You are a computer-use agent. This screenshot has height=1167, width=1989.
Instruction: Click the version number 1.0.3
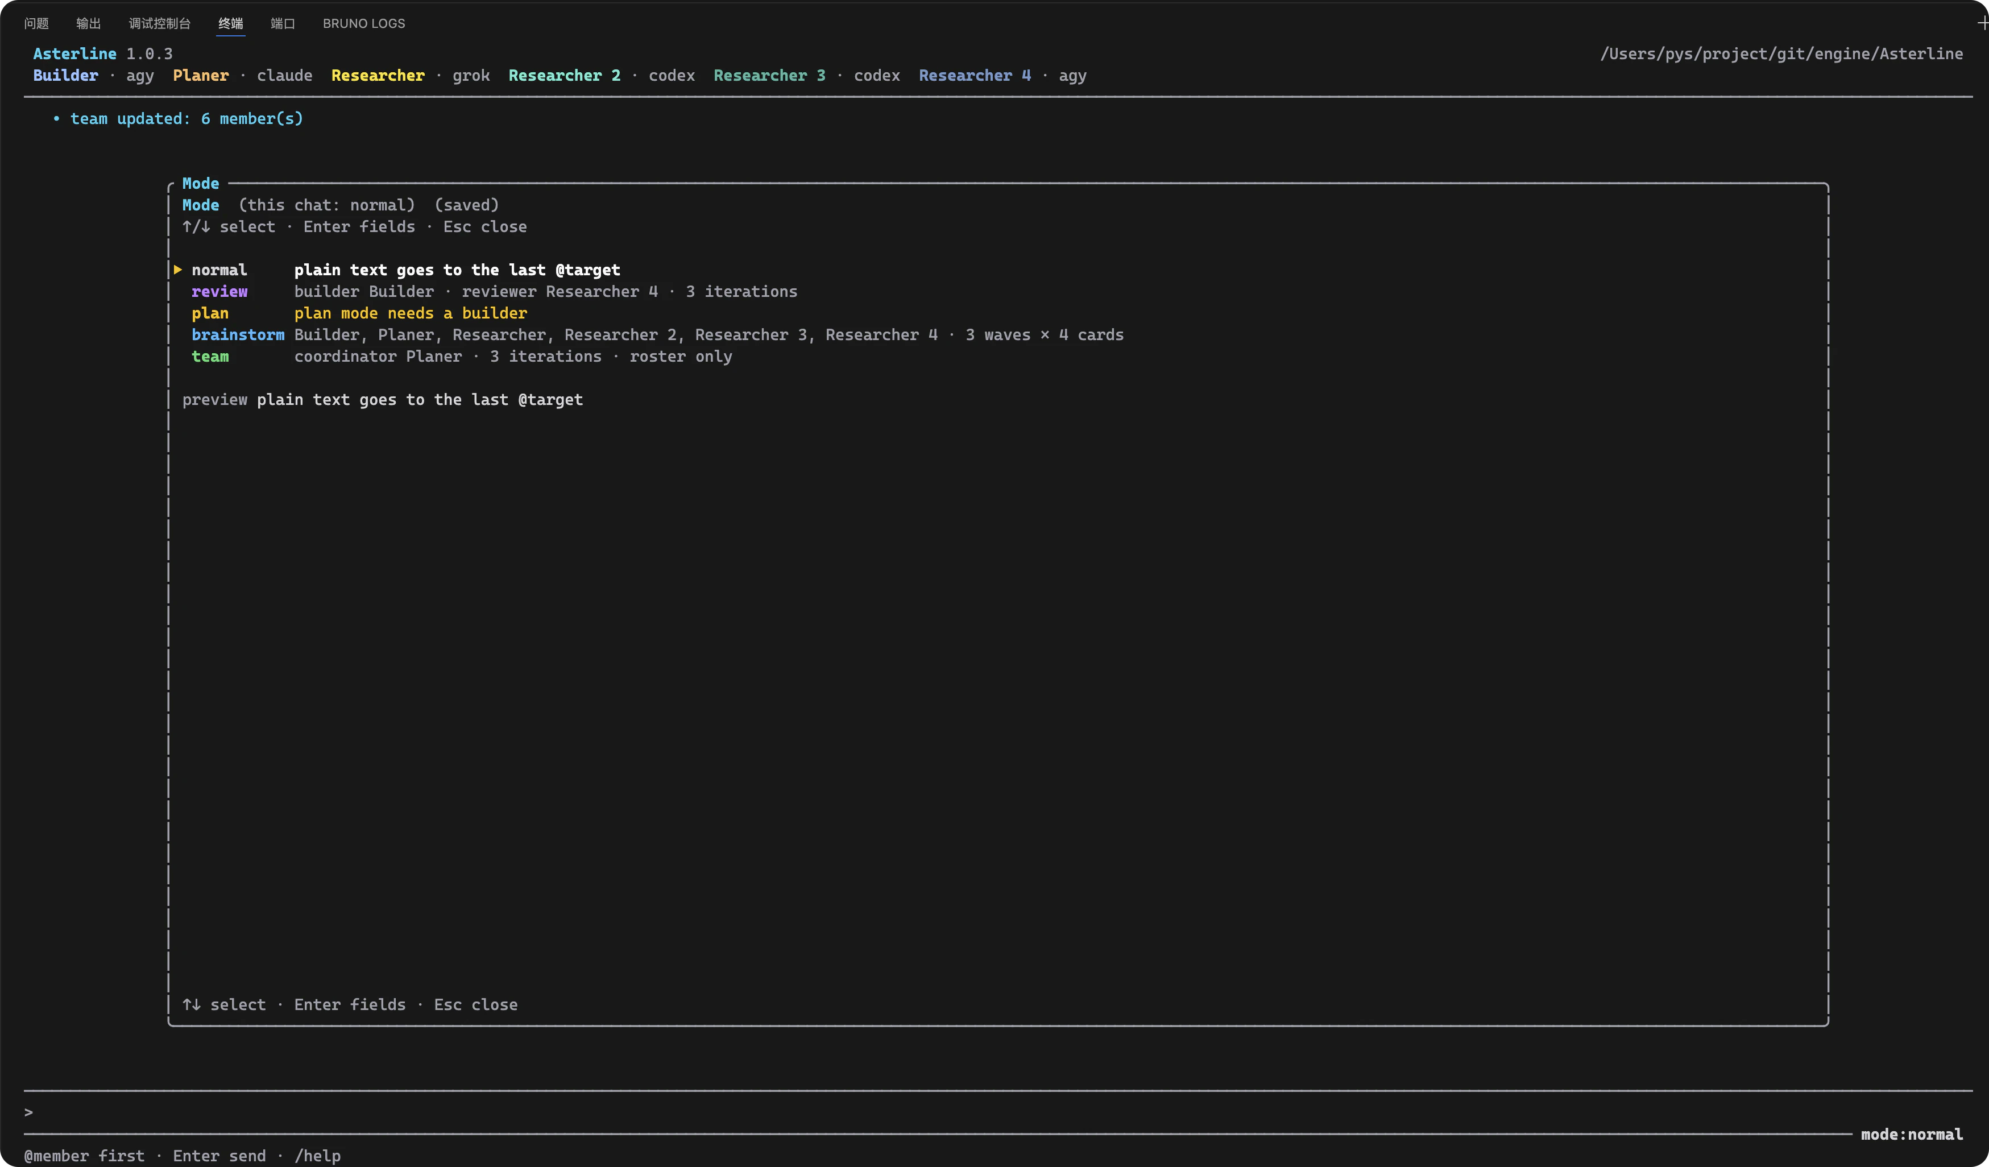pyautogui.click(x=149, y=53)
